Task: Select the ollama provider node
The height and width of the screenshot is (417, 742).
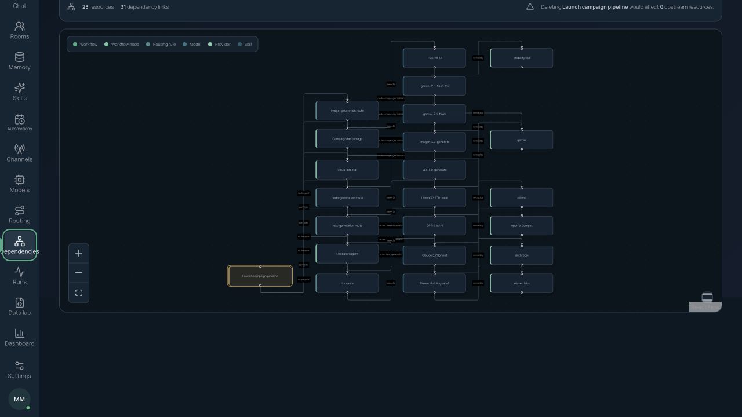Action: [x=522, y=198]
